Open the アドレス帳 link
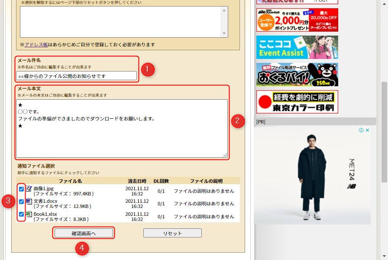 [36, 45]
